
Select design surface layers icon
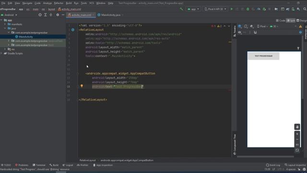point(240,26)
